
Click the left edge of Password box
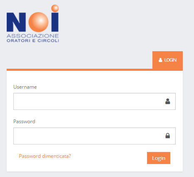[x=14, y=136]
